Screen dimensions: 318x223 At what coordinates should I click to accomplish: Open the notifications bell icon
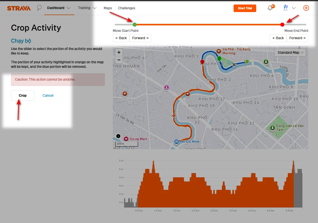(x=270, y=8)
